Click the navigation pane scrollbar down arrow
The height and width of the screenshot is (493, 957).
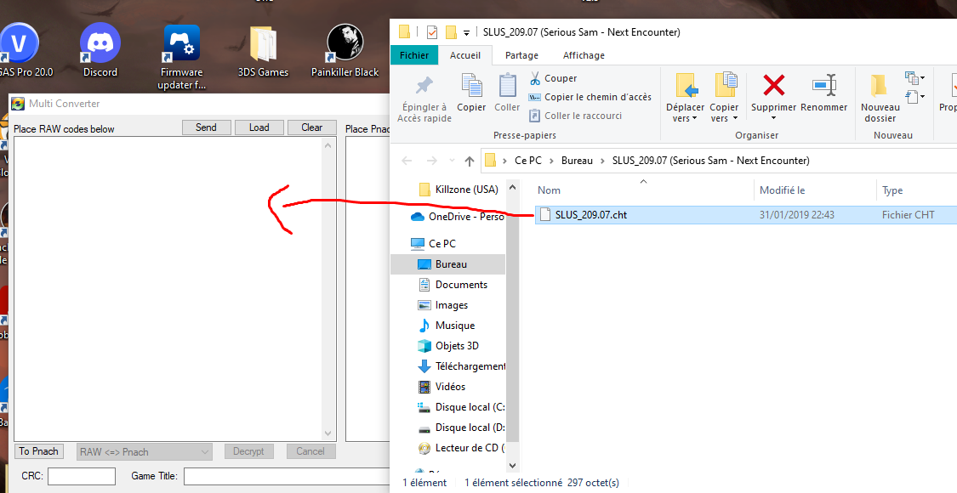point(512,466)
